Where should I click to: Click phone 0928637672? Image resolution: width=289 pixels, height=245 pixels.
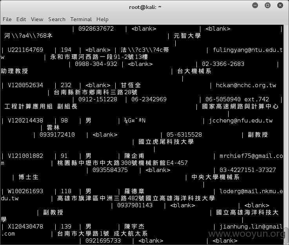pos(96,29)
